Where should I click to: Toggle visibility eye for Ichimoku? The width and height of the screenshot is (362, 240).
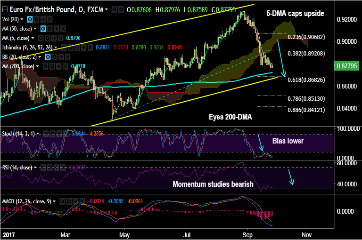(x=64, y=48)
